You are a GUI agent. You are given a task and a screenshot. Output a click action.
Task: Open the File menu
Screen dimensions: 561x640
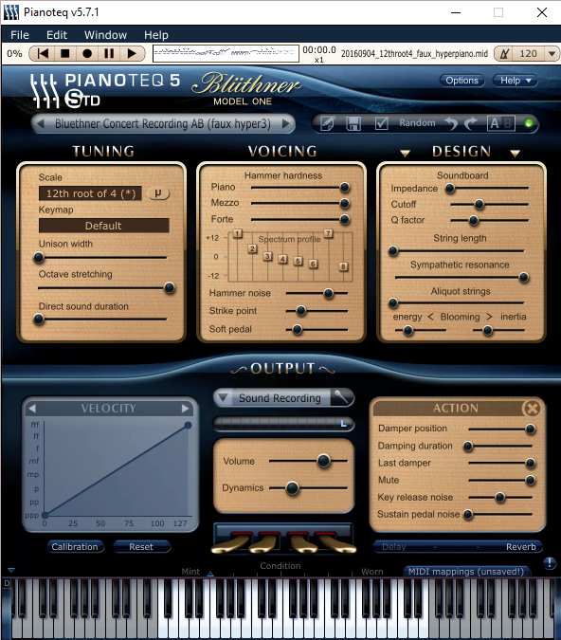pos(20,35)
